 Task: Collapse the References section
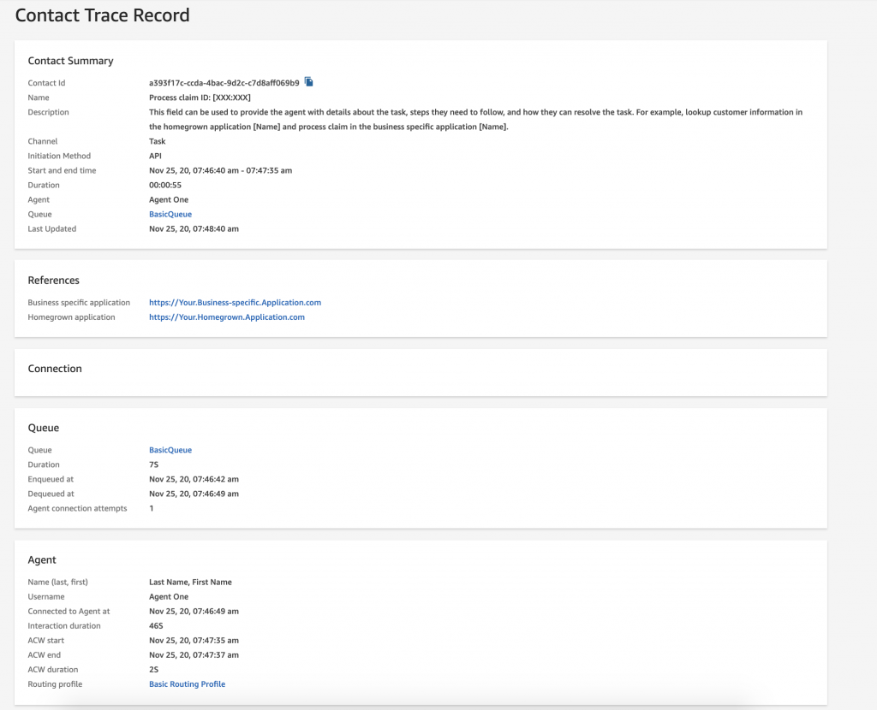click(x=53, y=280)
